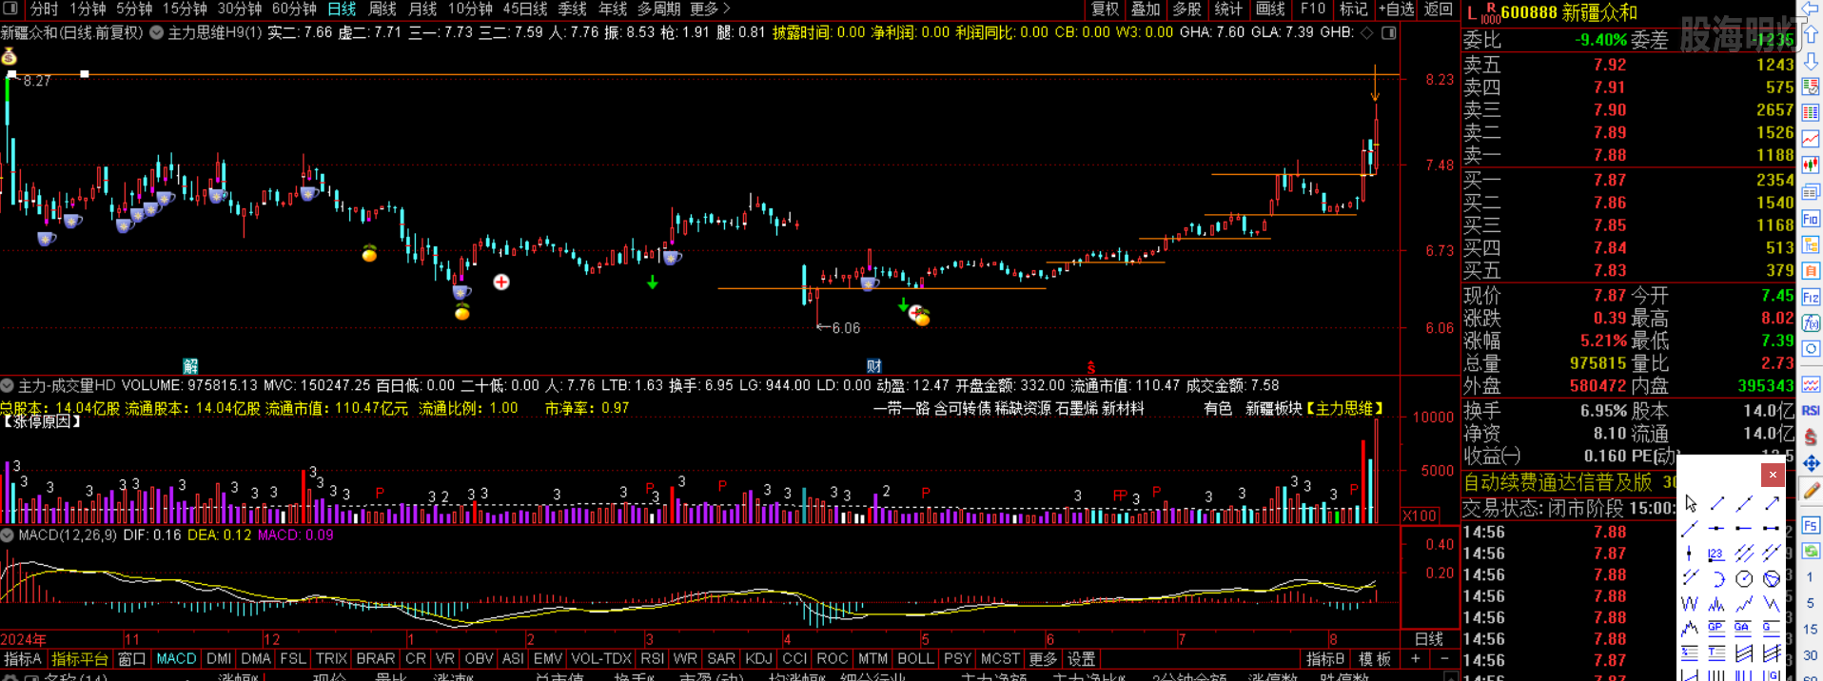Screen dimensions: 1823x681
Task: Select the GP line drawing tool
Action: [x=1716, y=628]
